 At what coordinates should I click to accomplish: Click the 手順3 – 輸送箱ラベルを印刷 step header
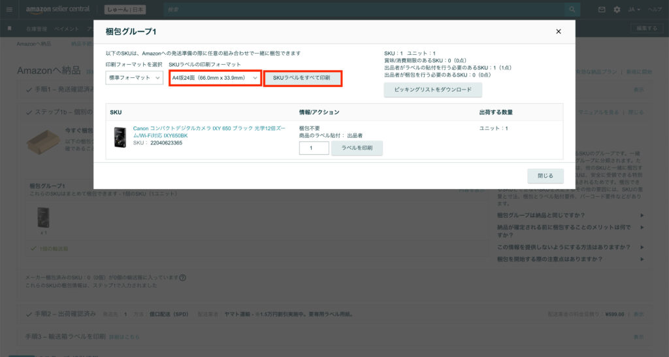click(65, 337)
